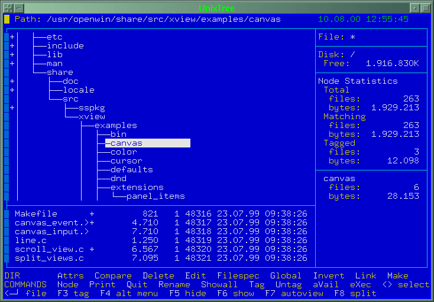This screenshot has width=434, height=302.
Task: Click the F5 hide shortcut
Action: pyautogui.click(x=187, y=293)
